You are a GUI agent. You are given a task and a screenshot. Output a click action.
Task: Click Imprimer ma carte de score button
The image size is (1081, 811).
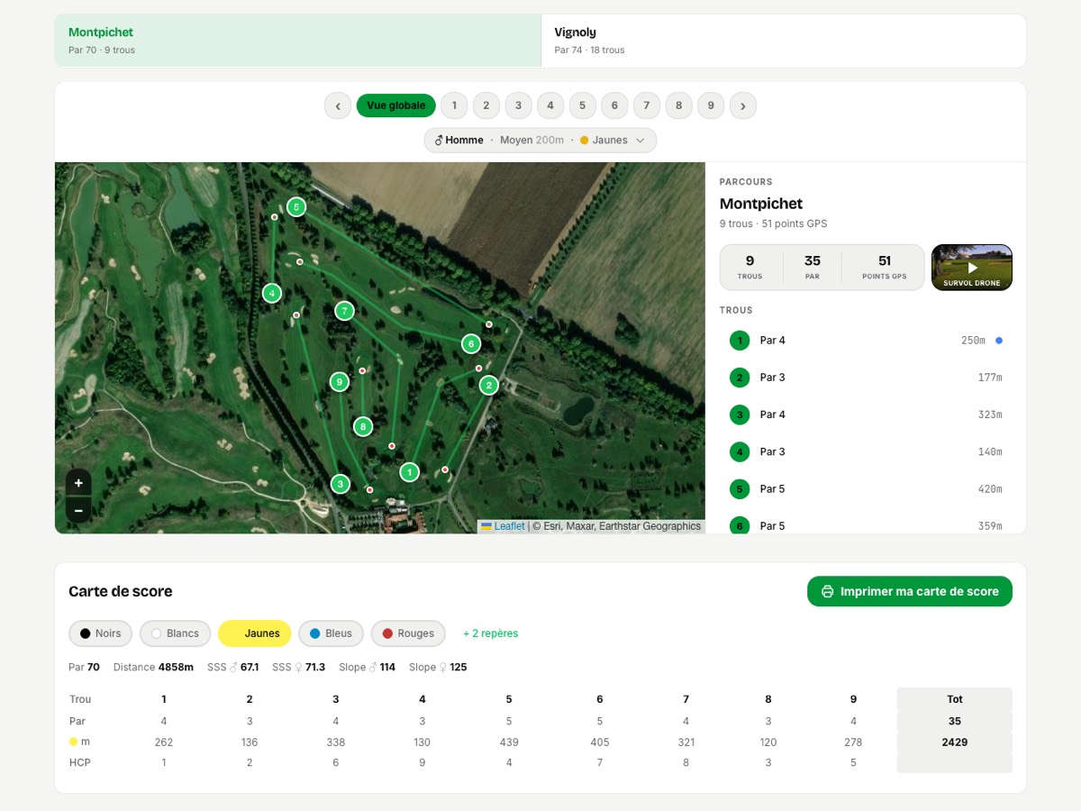(x=910, y=592)
